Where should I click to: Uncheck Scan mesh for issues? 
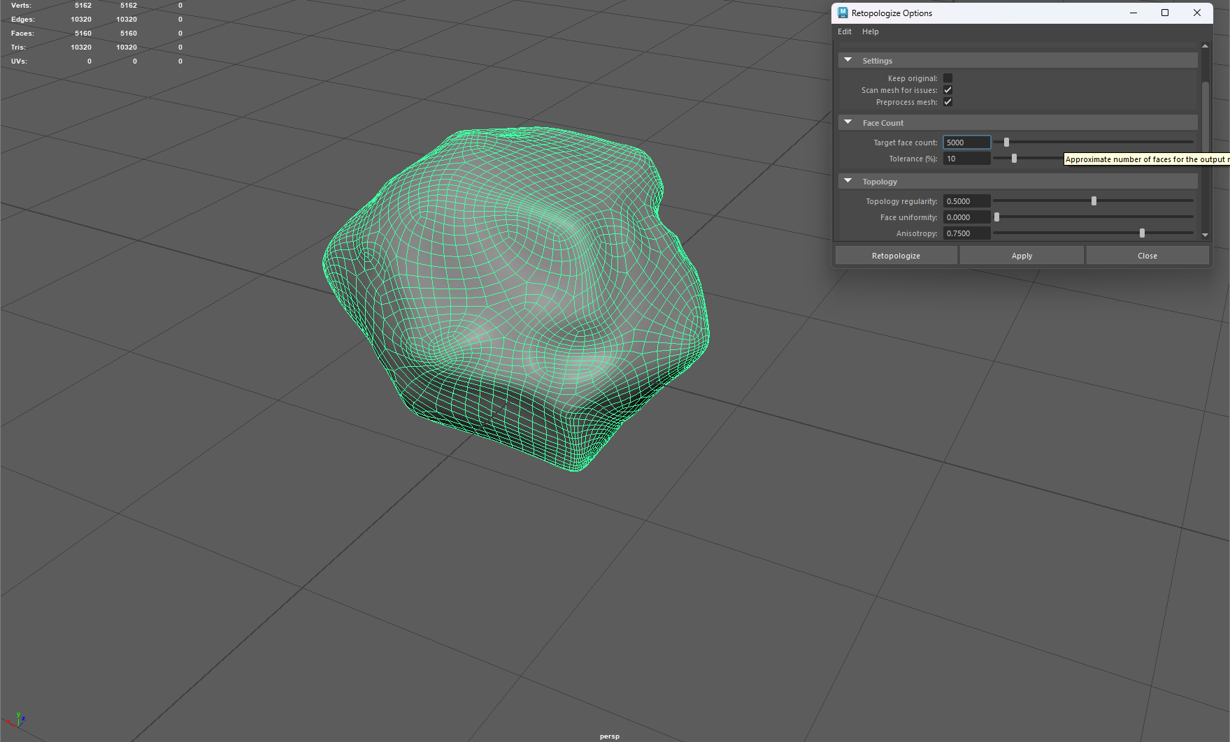tap(947, 90)
